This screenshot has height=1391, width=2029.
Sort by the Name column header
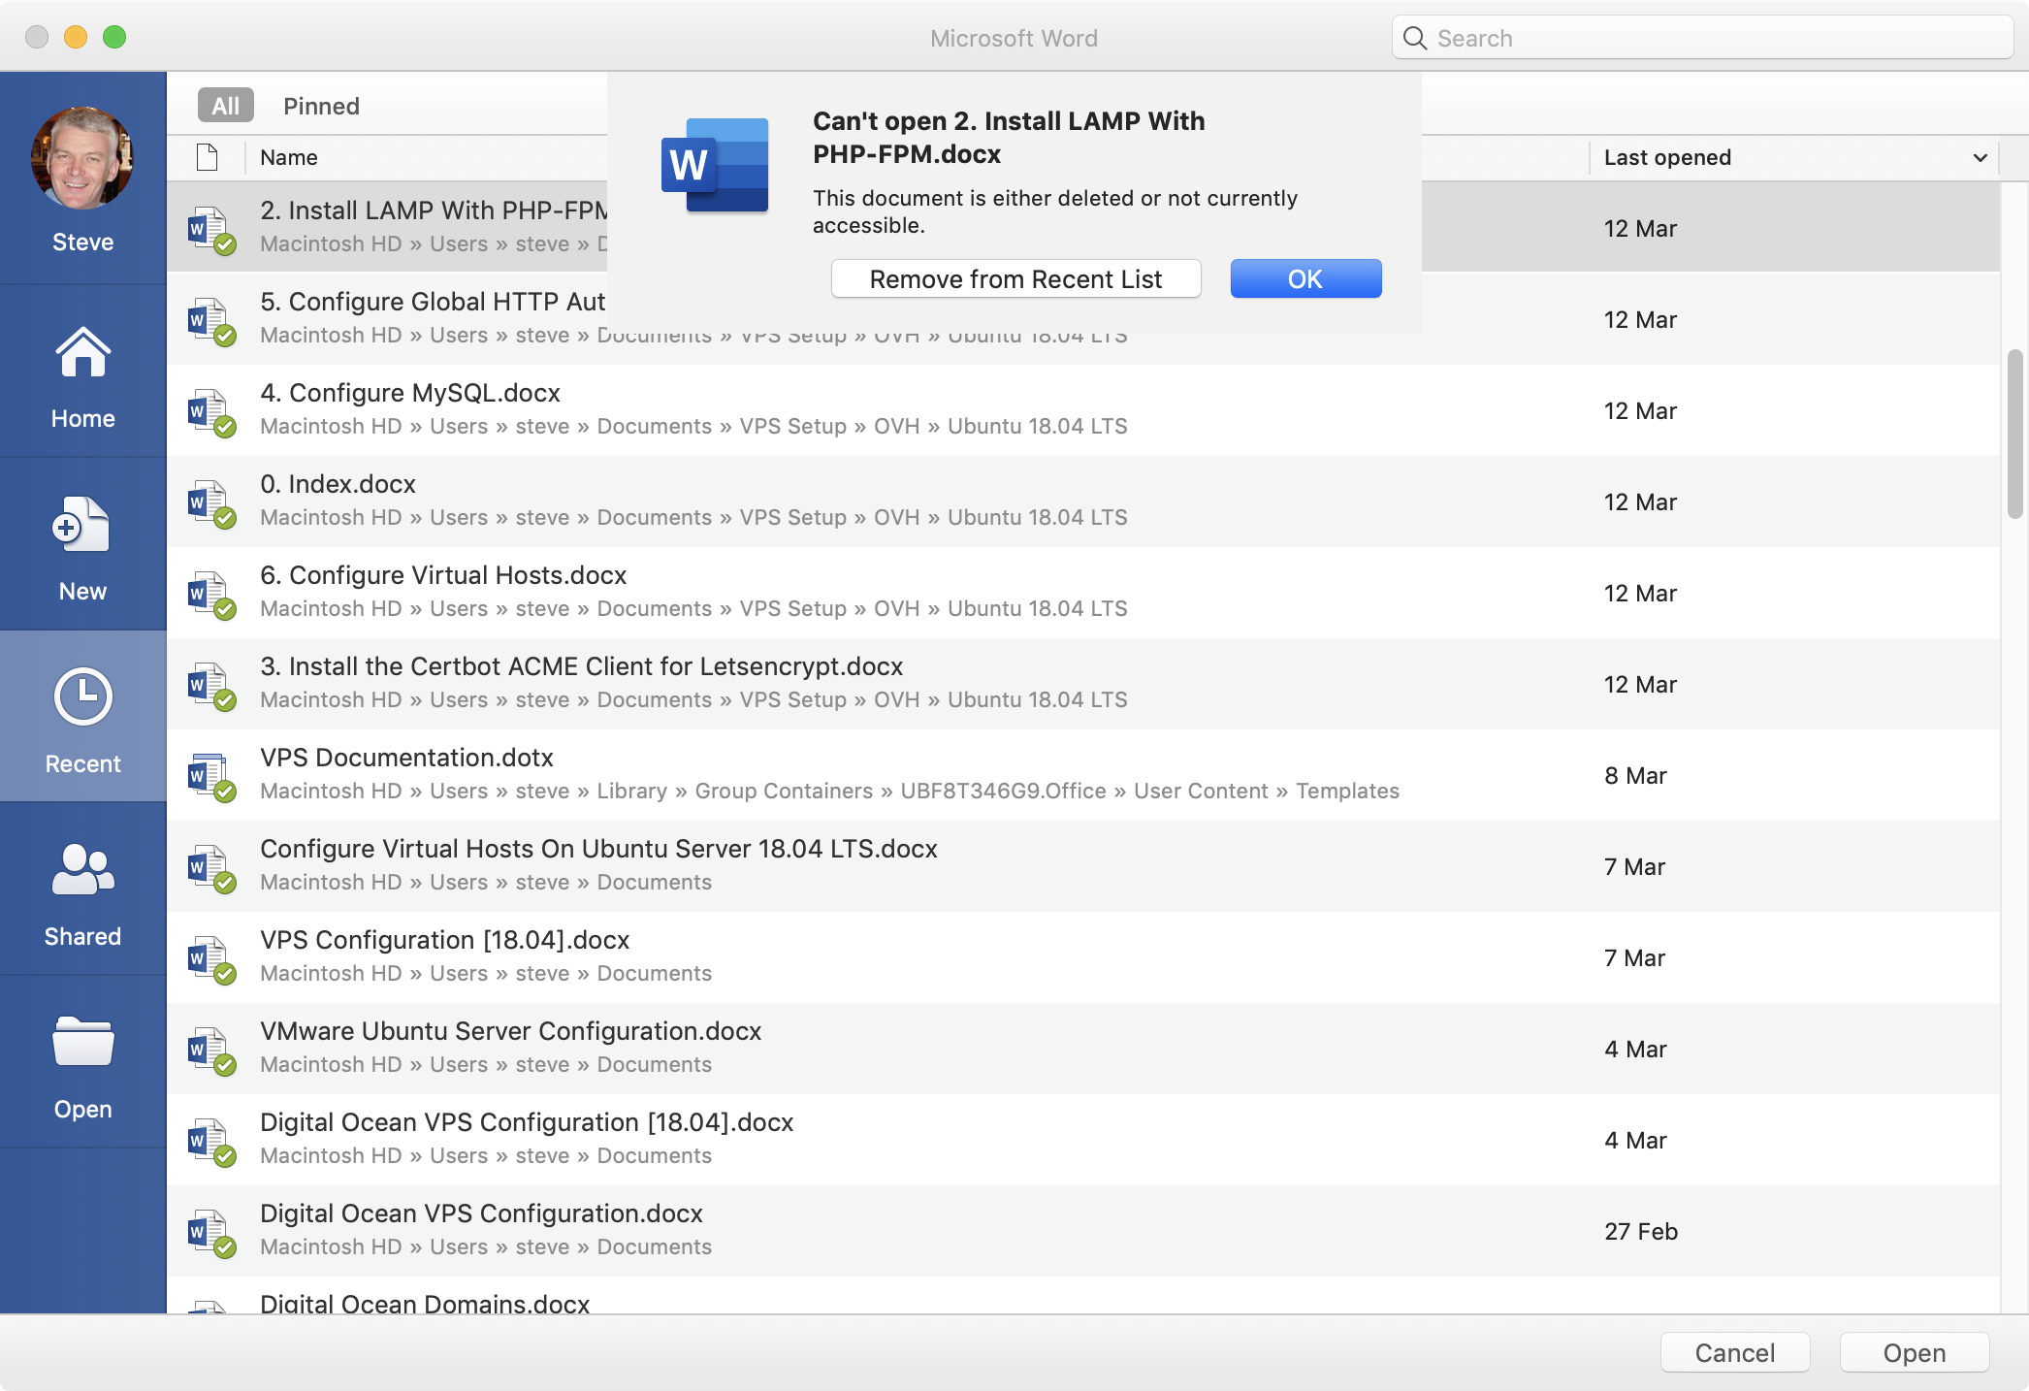[289, 157]
